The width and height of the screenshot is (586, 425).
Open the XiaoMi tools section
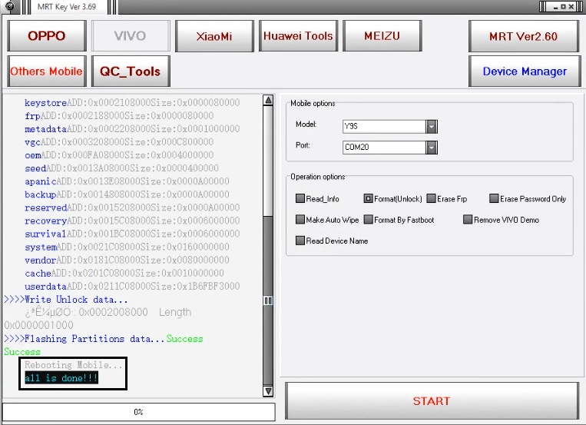(214, 36)
